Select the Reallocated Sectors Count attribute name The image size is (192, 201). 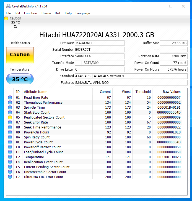click(x=44, y=117)
